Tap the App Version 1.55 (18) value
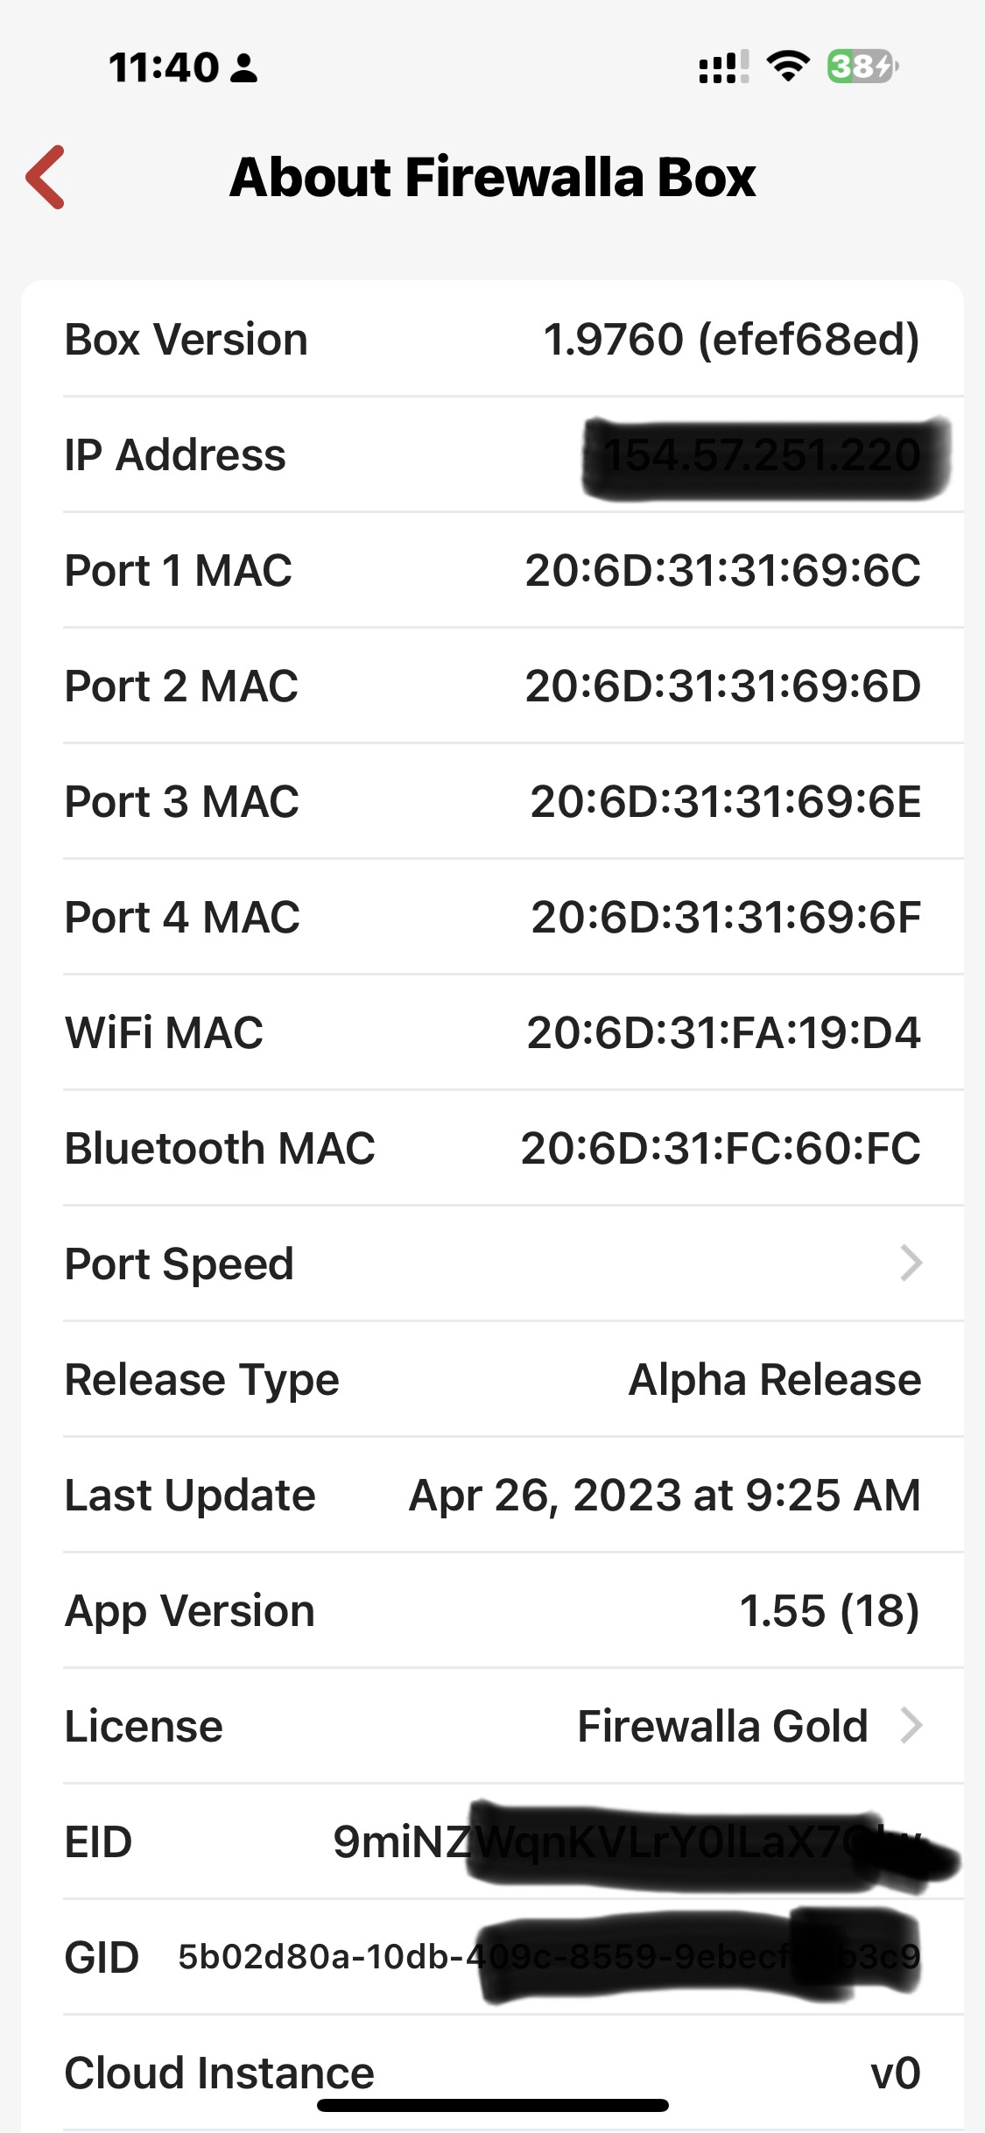 [829, 1611]
